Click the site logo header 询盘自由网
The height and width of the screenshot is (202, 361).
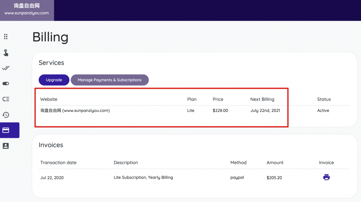point(27,10)
